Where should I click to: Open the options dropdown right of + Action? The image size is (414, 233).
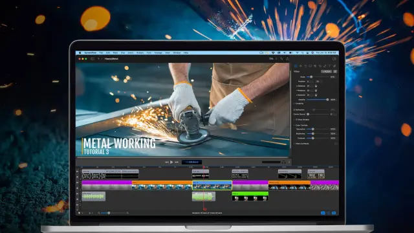pyautogui.click(x=335, y=72)
